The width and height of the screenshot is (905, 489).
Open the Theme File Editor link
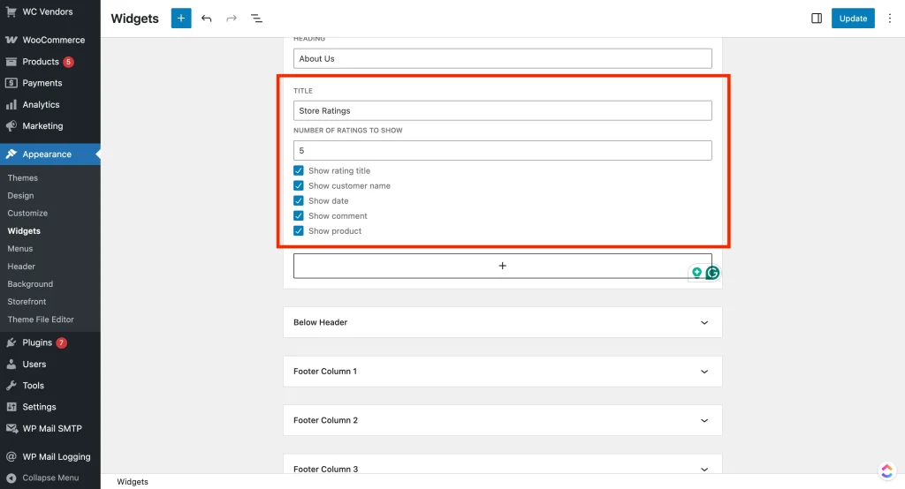41,320
